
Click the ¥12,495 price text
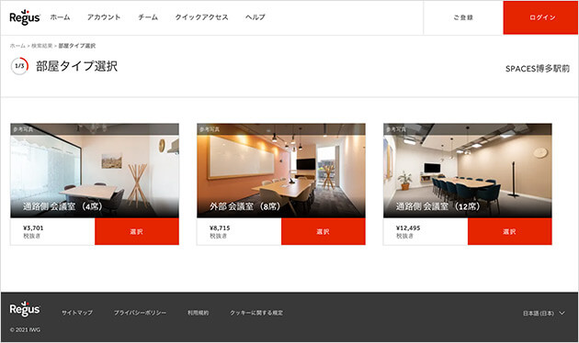(408, 228)
